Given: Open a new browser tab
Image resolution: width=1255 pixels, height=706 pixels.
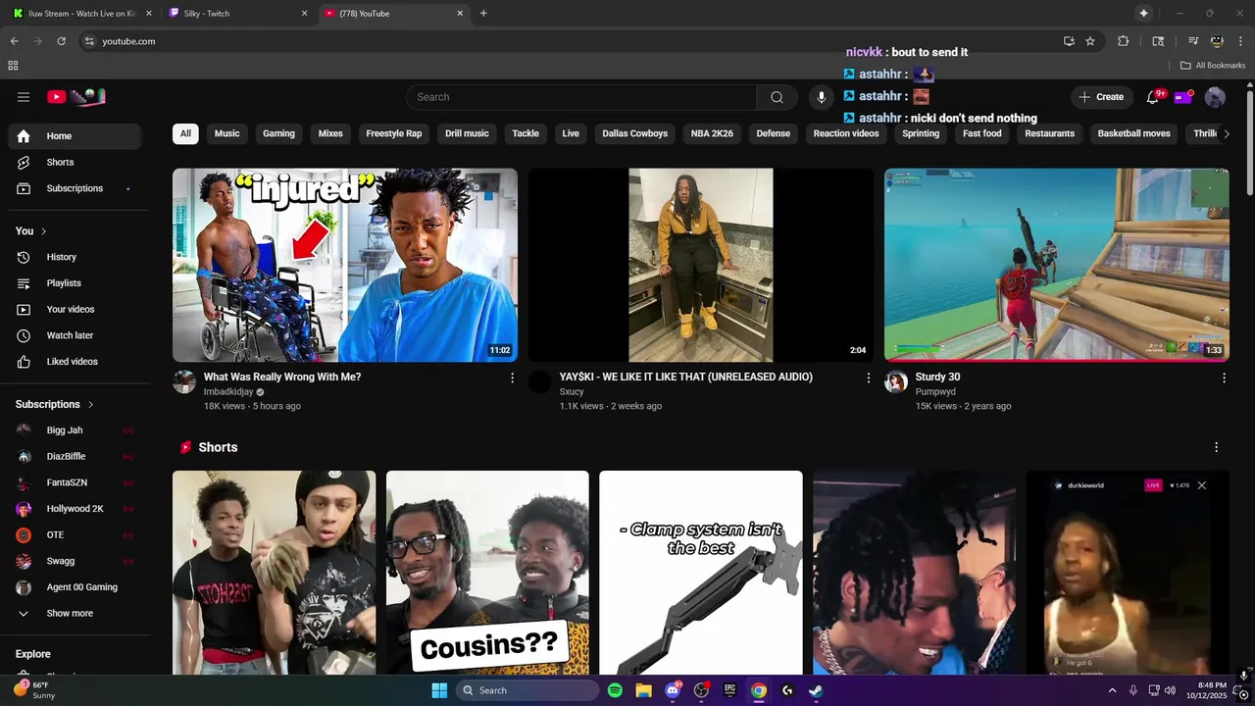Looking at the screenshot, I should (x=483, y=14).
